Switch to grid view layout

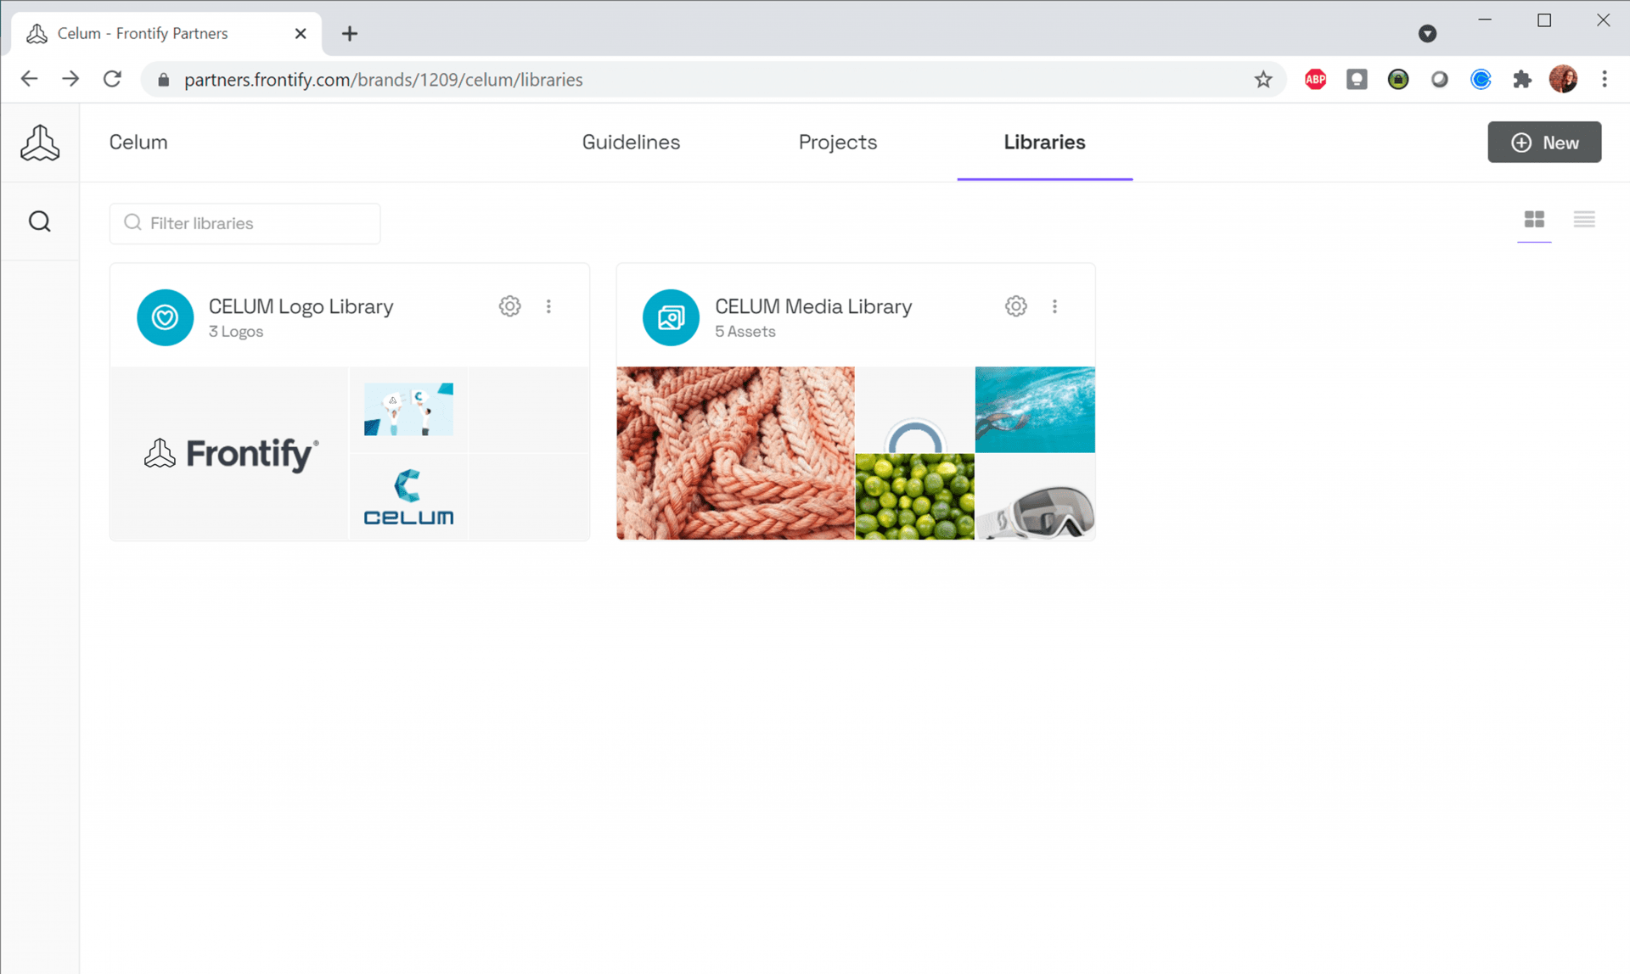[x=1534, y=220]
